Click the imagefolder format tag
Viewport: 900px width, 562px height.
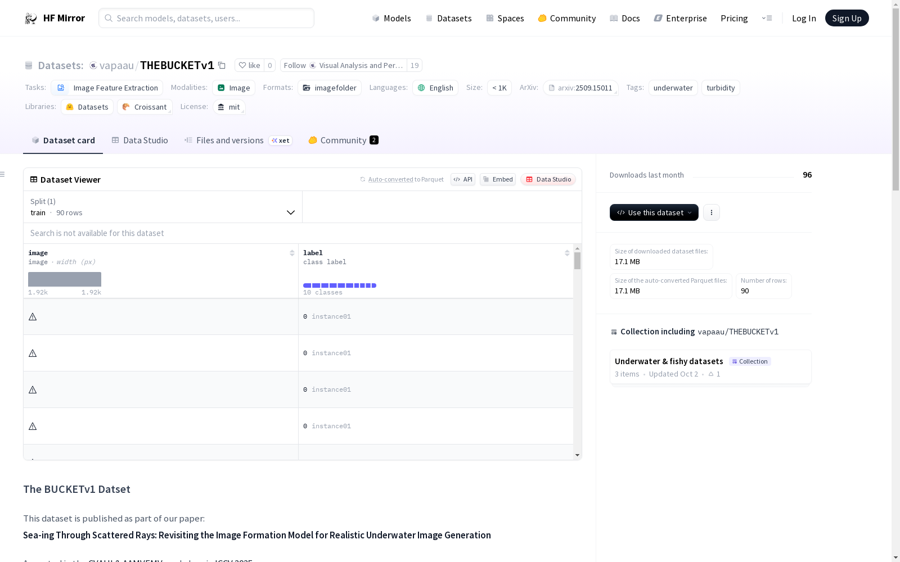tap(330, 88)
